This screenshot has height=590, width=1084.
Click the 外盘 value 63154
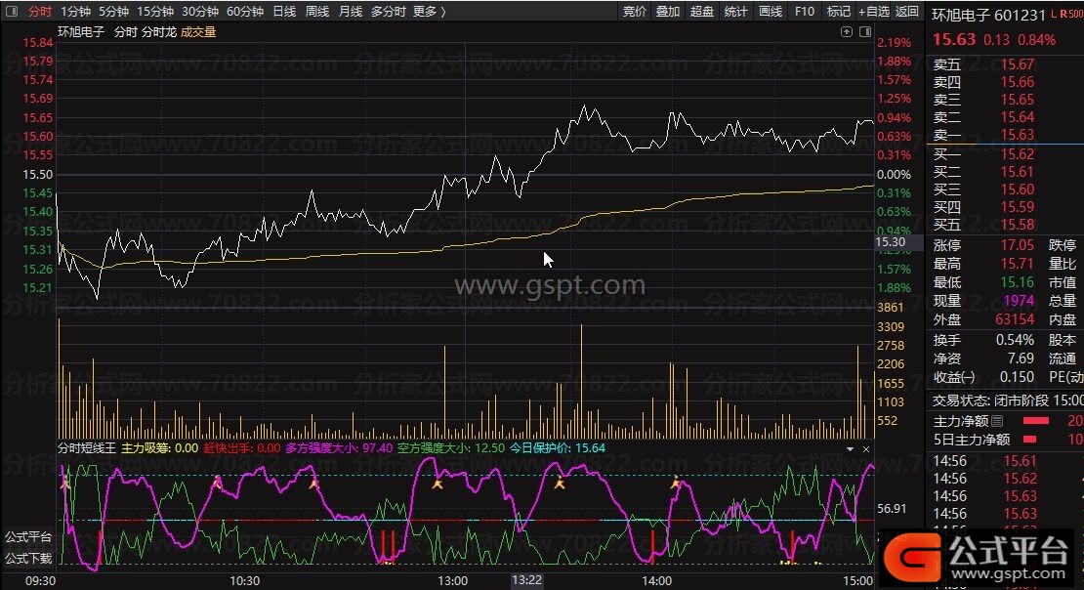coord(1015,319)
